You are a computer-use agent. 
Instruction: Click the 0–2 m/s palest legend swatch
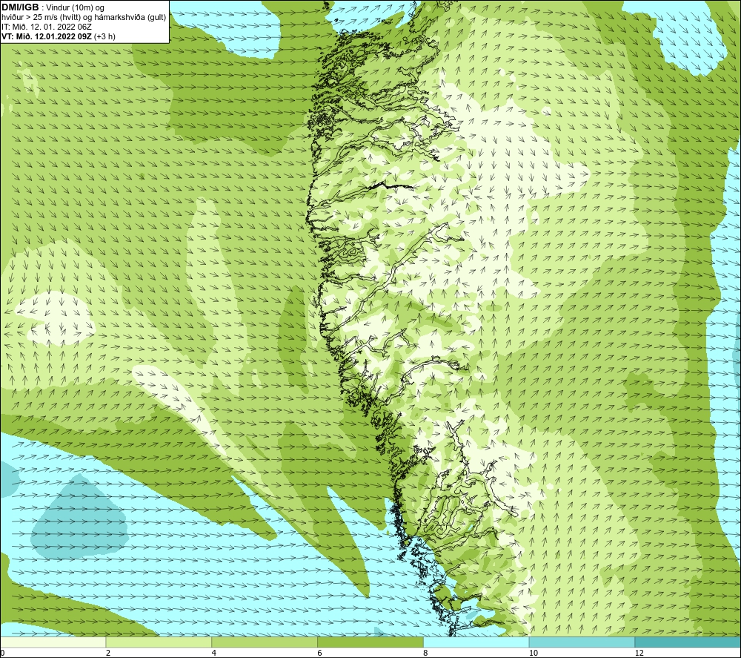point(53,642)
